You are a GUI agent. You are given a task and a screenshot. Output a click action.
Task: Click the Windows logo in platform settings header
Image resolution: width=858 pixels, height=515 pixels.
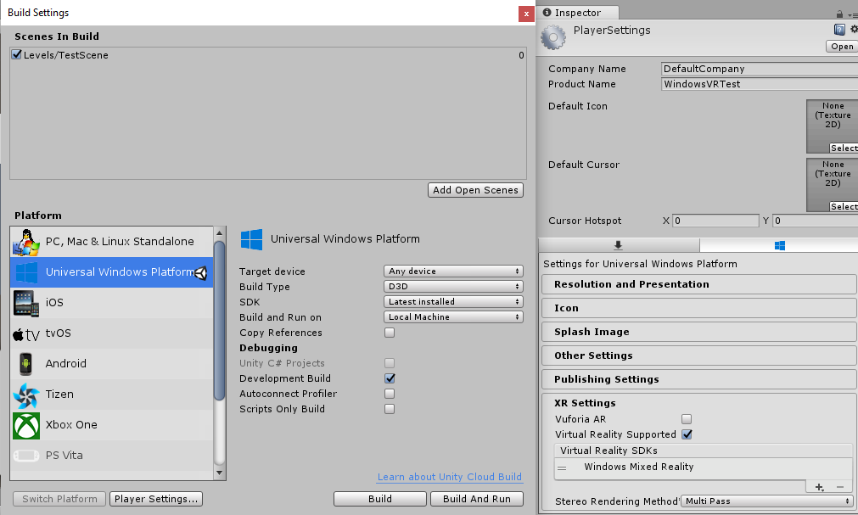[x=252, y=239]
